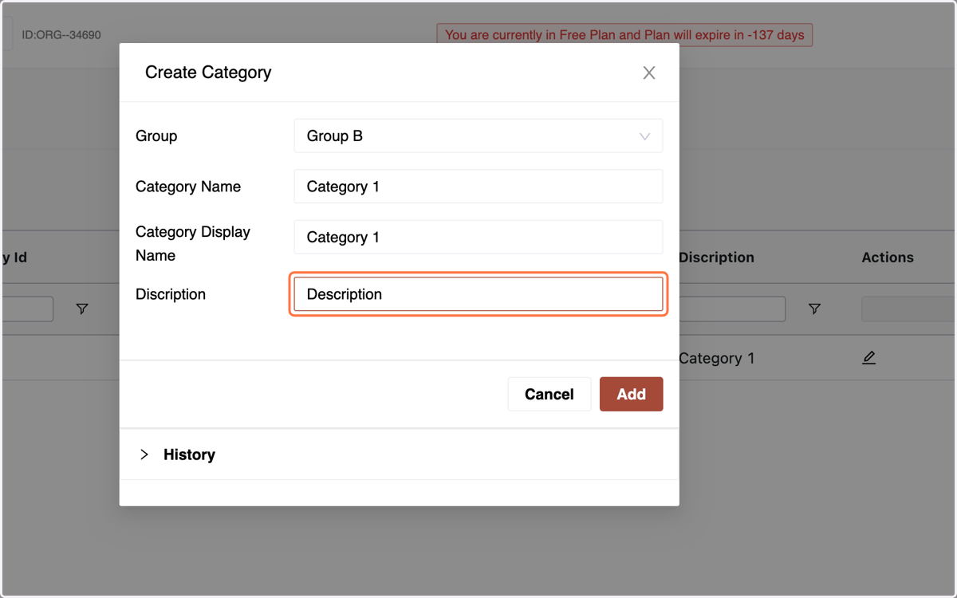The width and height of the screenshot is (957, 598).
Task: Click the ID:ORG--34690 label
Action: pos(61,35)
